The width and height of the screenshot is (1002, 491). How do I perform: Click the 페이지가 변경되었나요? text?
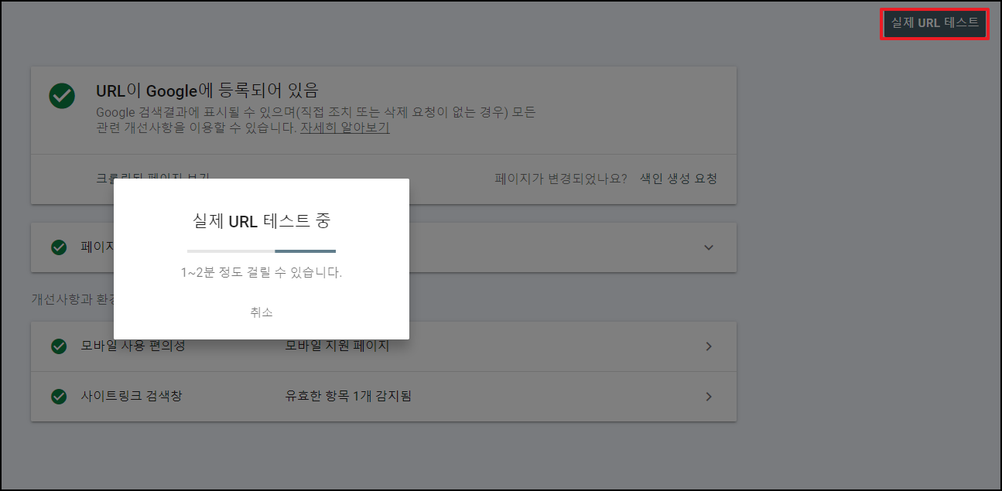pos(561,179)
